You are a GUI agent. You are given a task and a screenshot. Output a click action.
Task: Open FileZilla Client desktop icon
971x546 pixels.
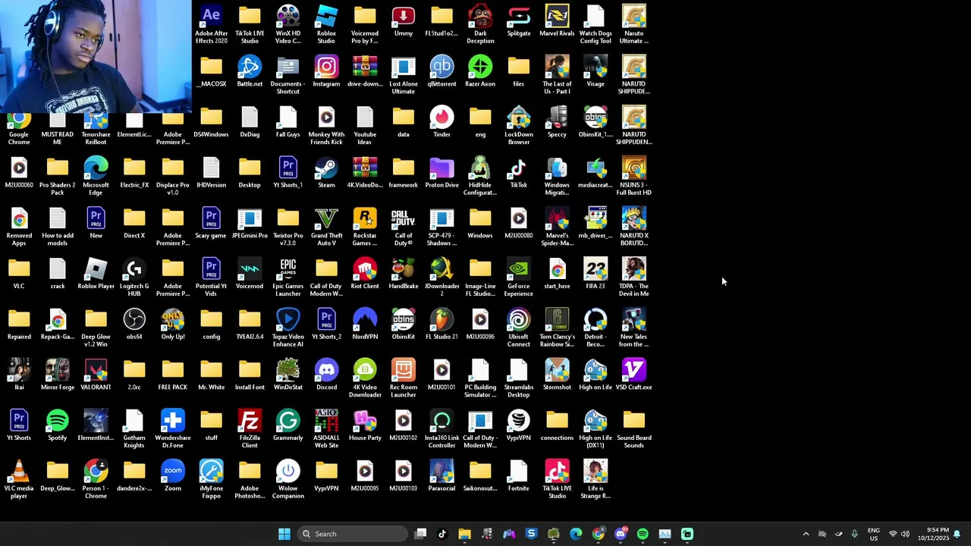coord(250,429)
